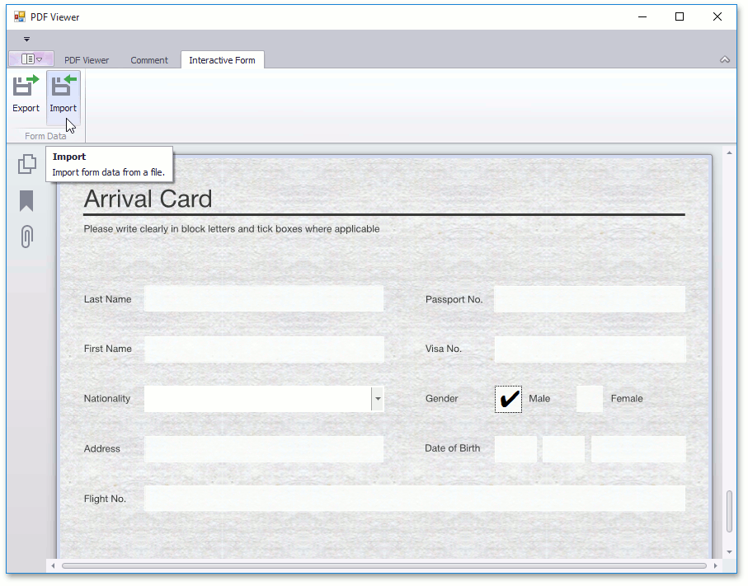
Task: Collapse the ribbon with the chevron icon
Action: (x=725, y=60)
